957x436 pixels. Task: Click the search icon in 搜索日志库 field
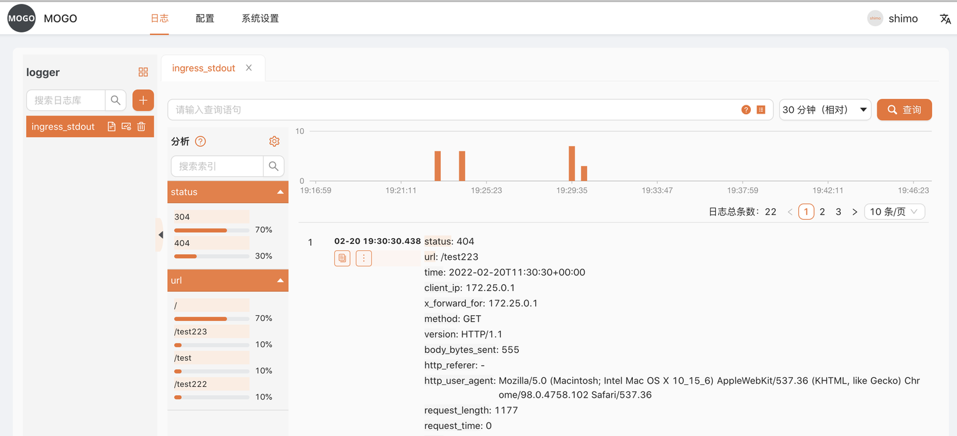coord(115,100)
